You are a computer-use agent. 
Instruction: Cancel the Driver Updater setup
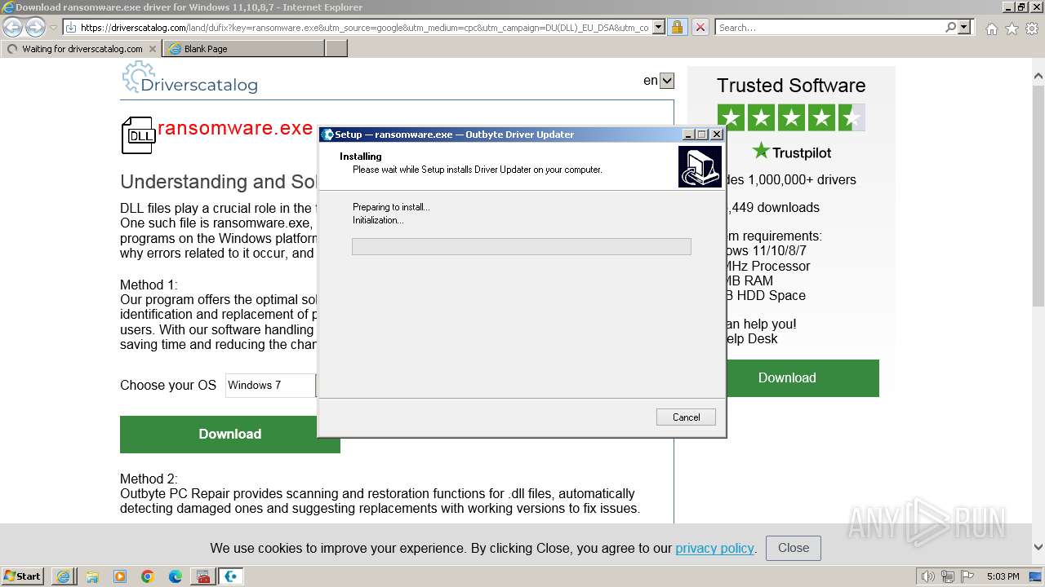(x=686, y=417)
